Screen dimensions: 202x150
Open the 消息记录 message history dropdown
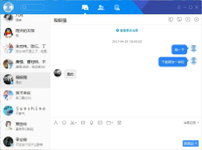(191, 123)
